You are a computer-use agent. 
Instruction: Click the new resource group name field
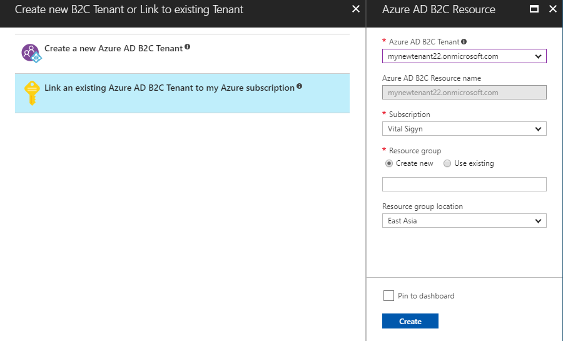click(464, 184)
